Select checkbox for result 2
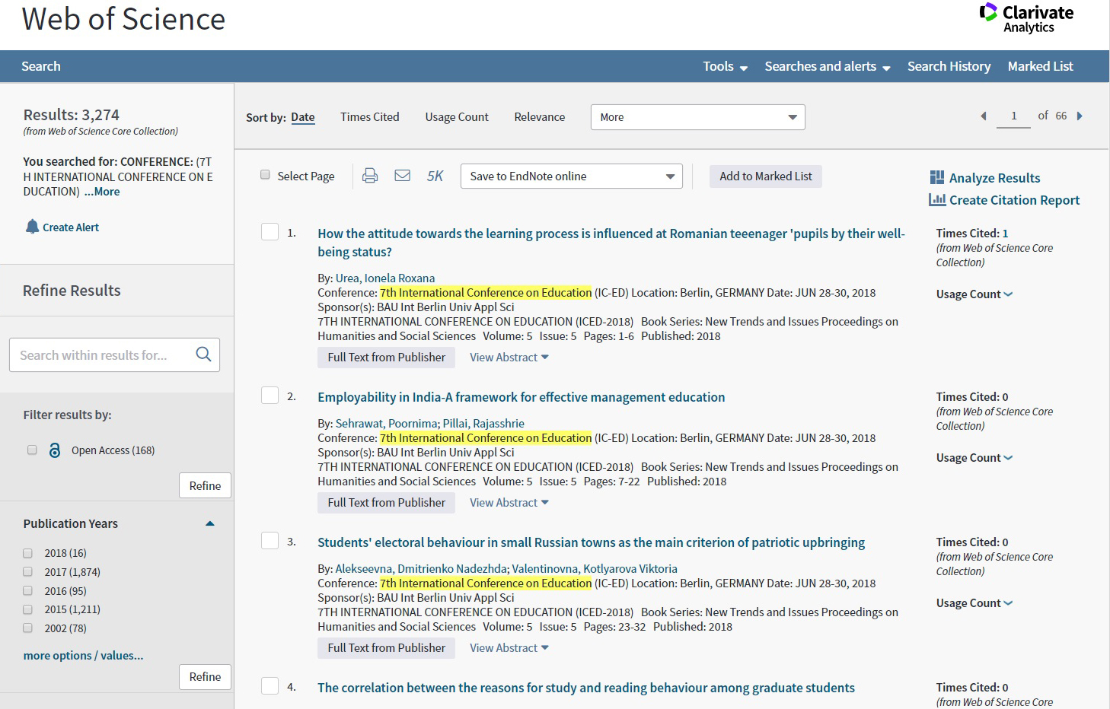 coord(270,395)
